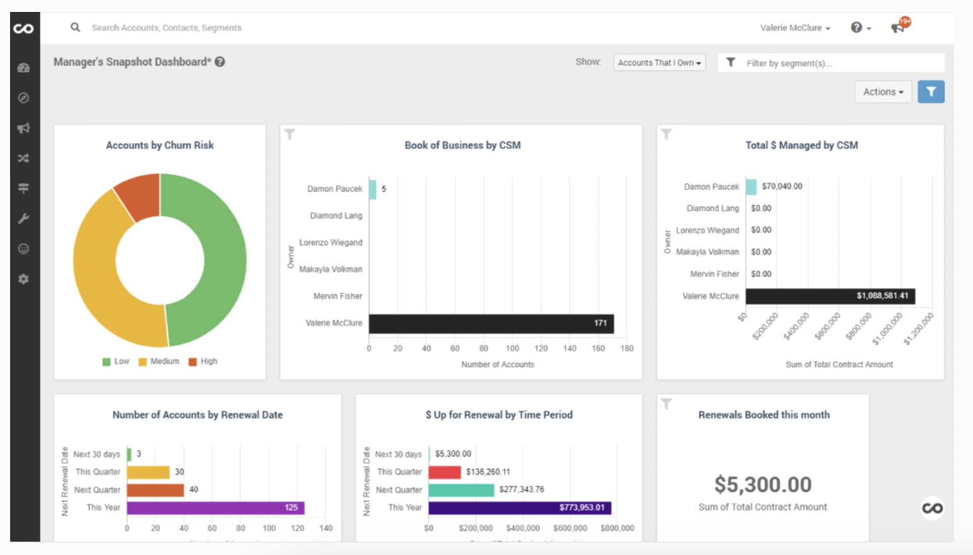Click Mervin Fisher label in Total $ Managed

[714, 274]
